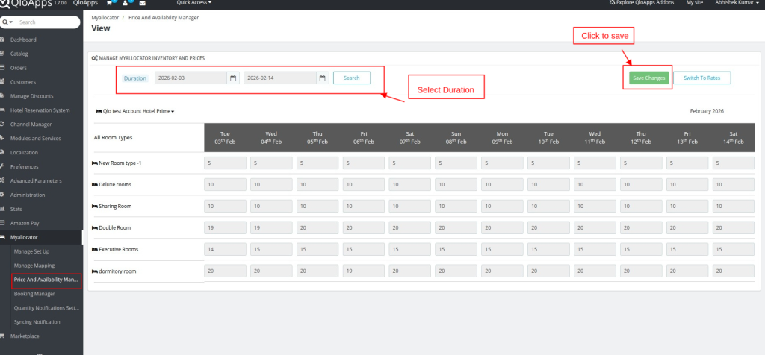Click the envelope messages icon in header

[x=142, y=3]
